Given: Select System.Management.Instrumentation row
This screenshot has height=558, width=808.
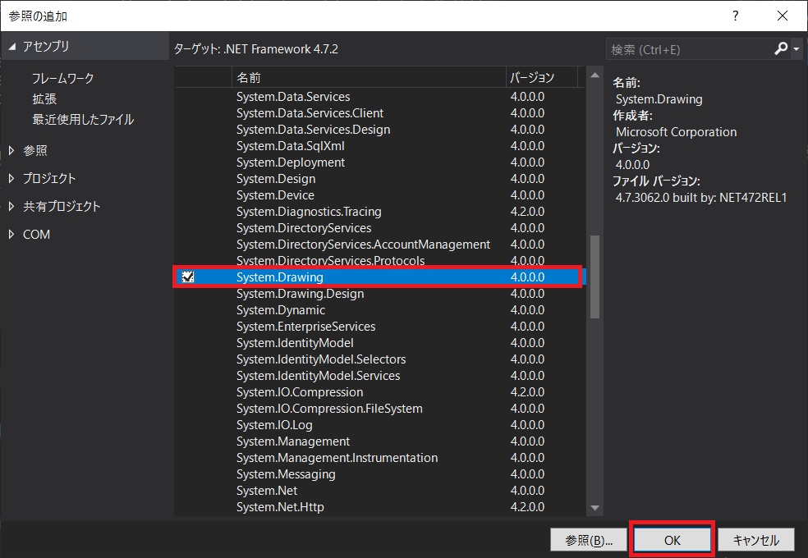Looking at the screenshot, I should (379, 458).
